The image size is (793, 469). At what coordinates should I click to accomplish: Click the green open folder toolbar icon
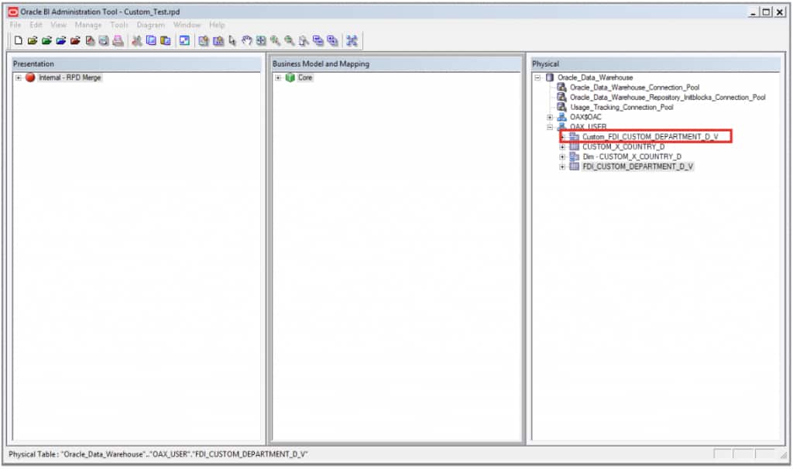pos(46,40)
